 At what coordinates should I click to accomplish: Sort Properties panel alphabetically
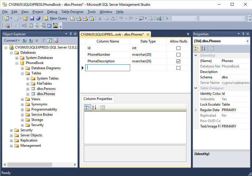point(203,49)
